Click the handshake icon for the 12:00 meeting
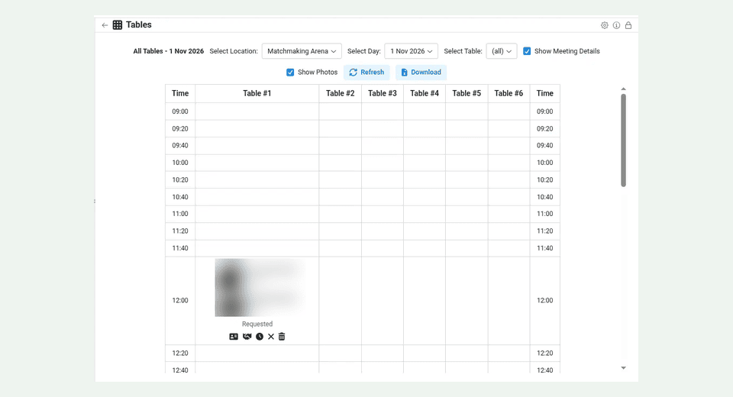Screen dimensions: 733x397 tap(247, 337)
